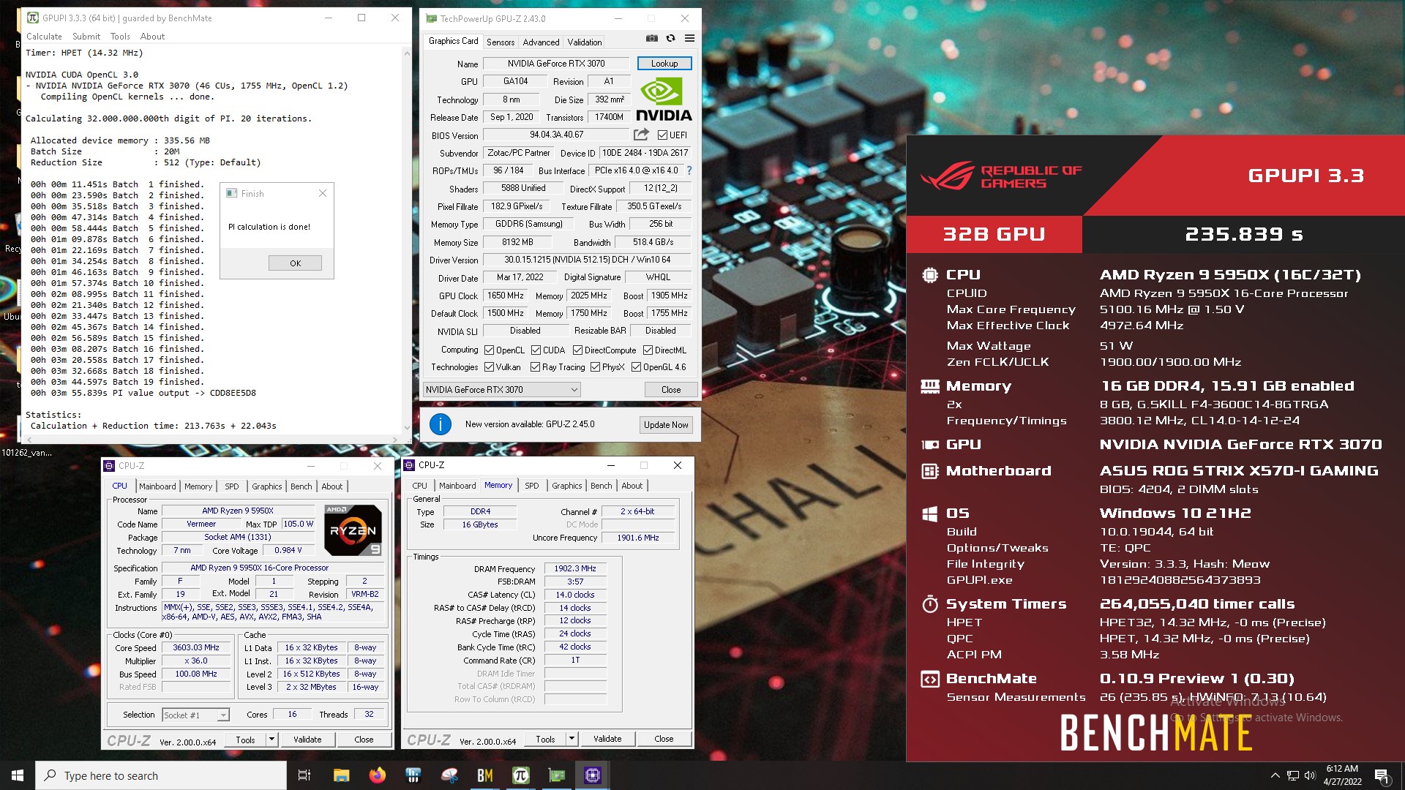Toggle the PhysX checkbox
This screenshot has width=1405, height=790.
click(596, 367)
